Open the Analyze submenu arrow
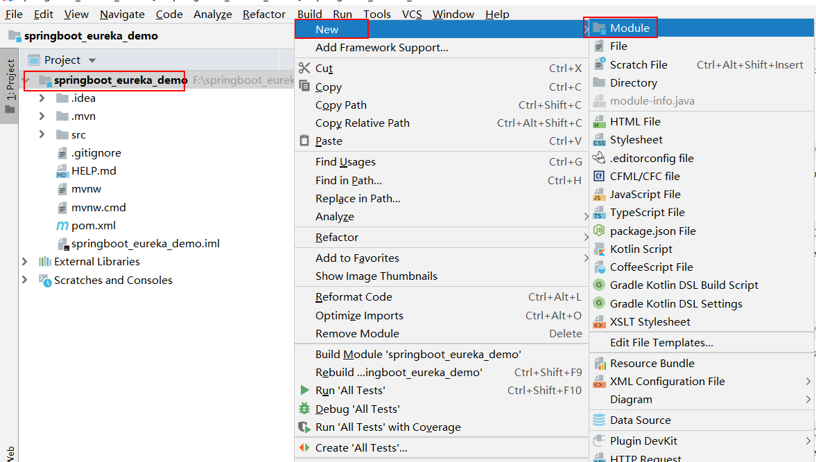The width and height of the screenshot is (816, 462). pyautogui.click(x=586, y=217)
